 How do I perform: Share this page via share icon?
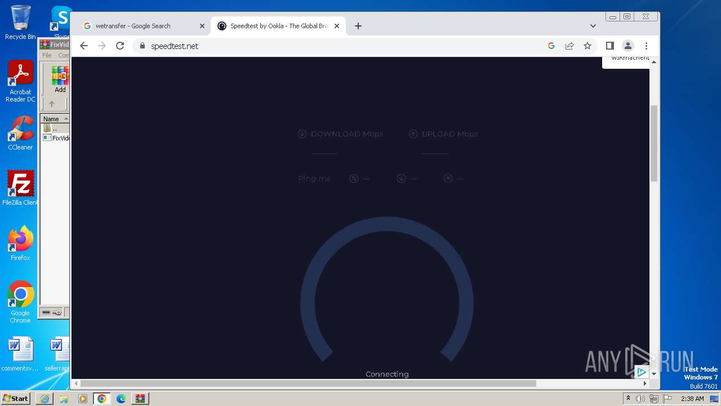(569, 46)
